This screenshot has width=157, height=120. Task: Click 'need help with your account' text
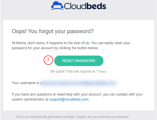click(85, 94)
